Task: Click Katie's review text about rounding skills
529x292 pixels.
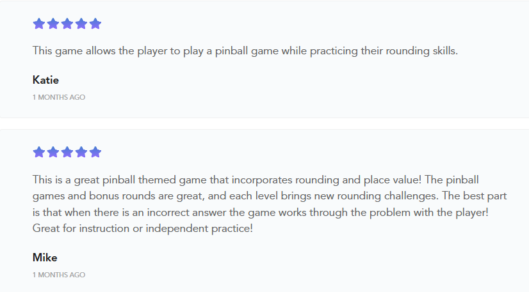Action: point(245,51)
